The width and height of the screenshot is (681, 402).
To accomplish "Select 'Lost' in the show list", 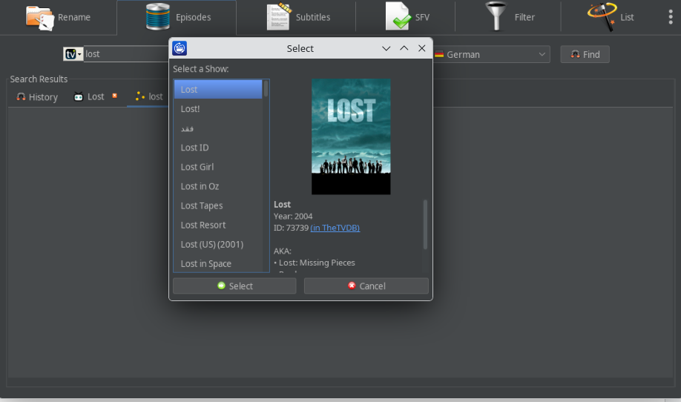I will pyautogui.click(x=218, y=90).
